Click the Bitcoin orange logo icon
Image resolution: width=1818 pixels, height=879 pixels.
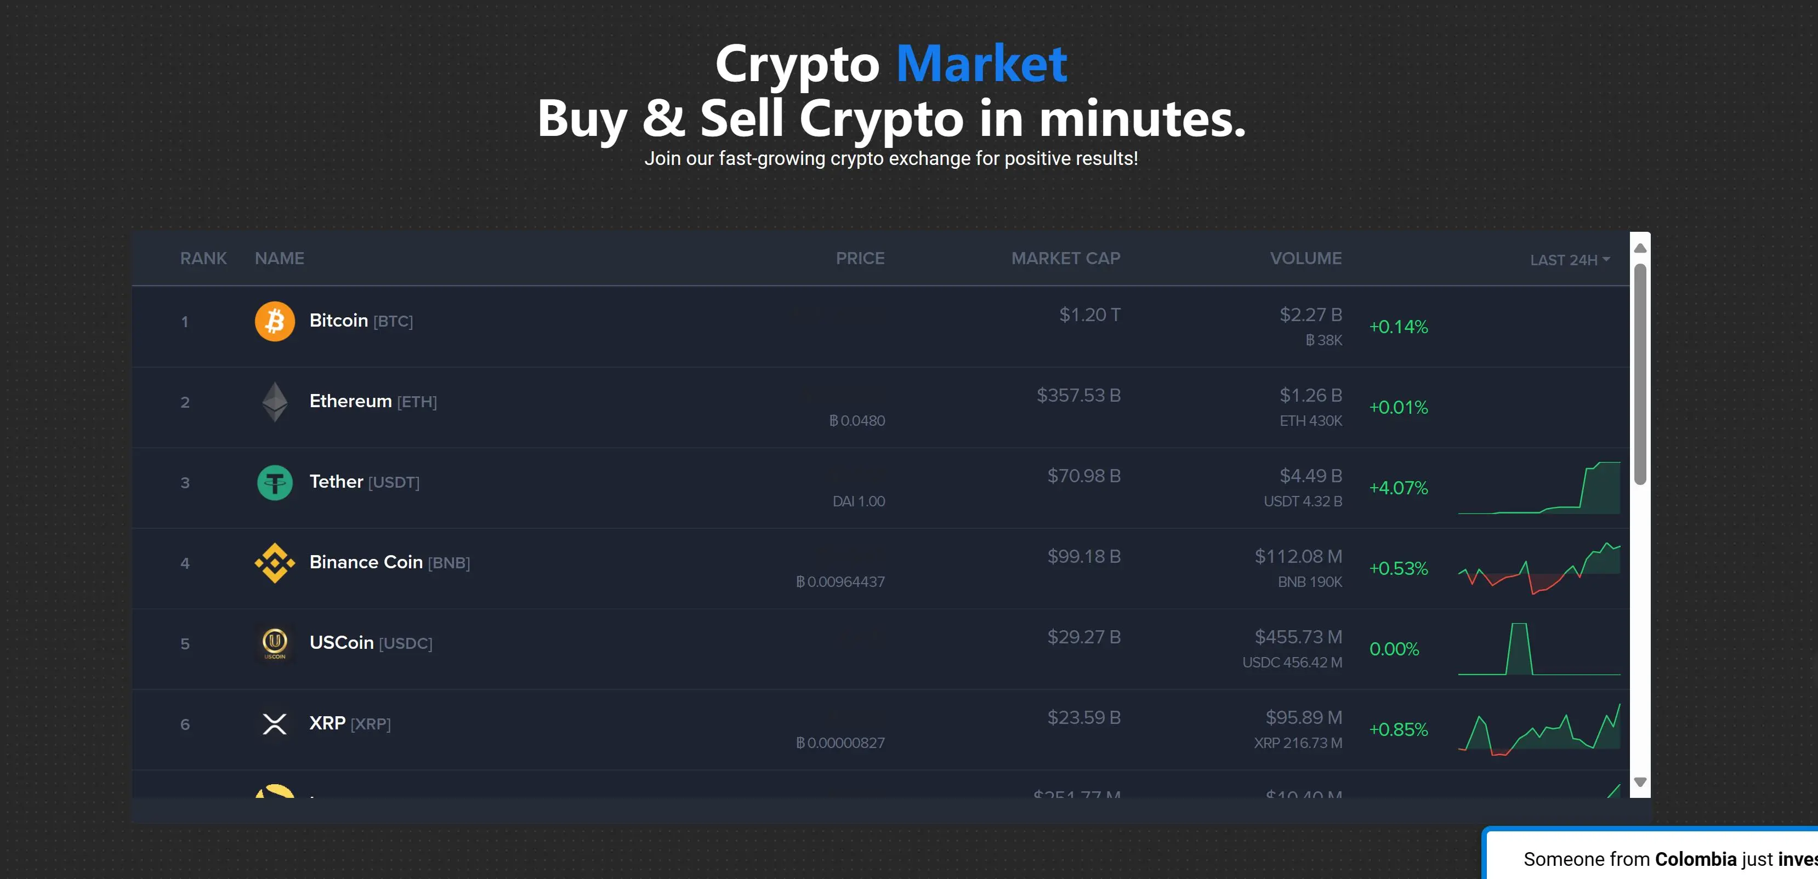(275, 321)
